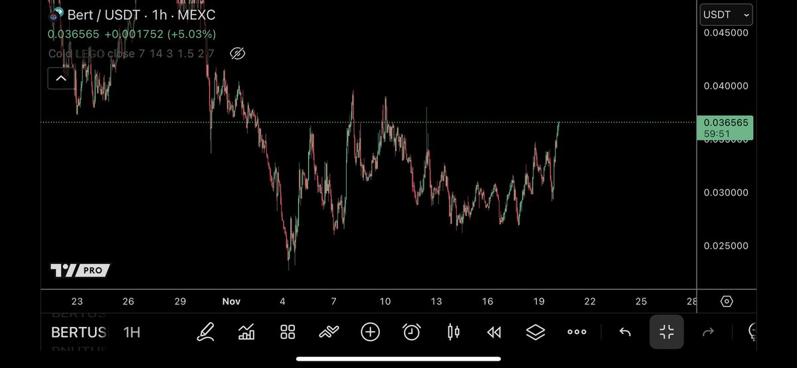Click the 16 date label on time axis

pyautogui.click(x=487, y=301)
